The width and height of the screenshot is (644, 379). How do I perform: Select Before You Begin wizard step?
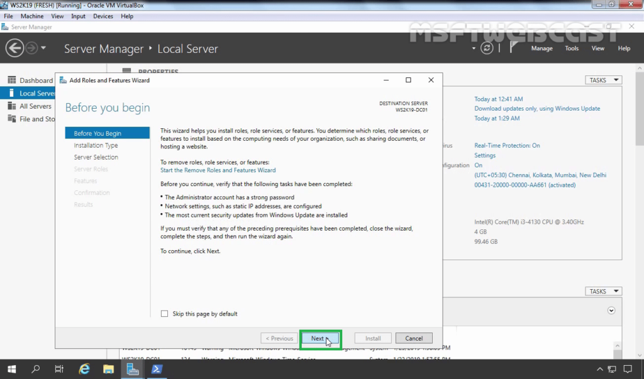tap(107, 133)
